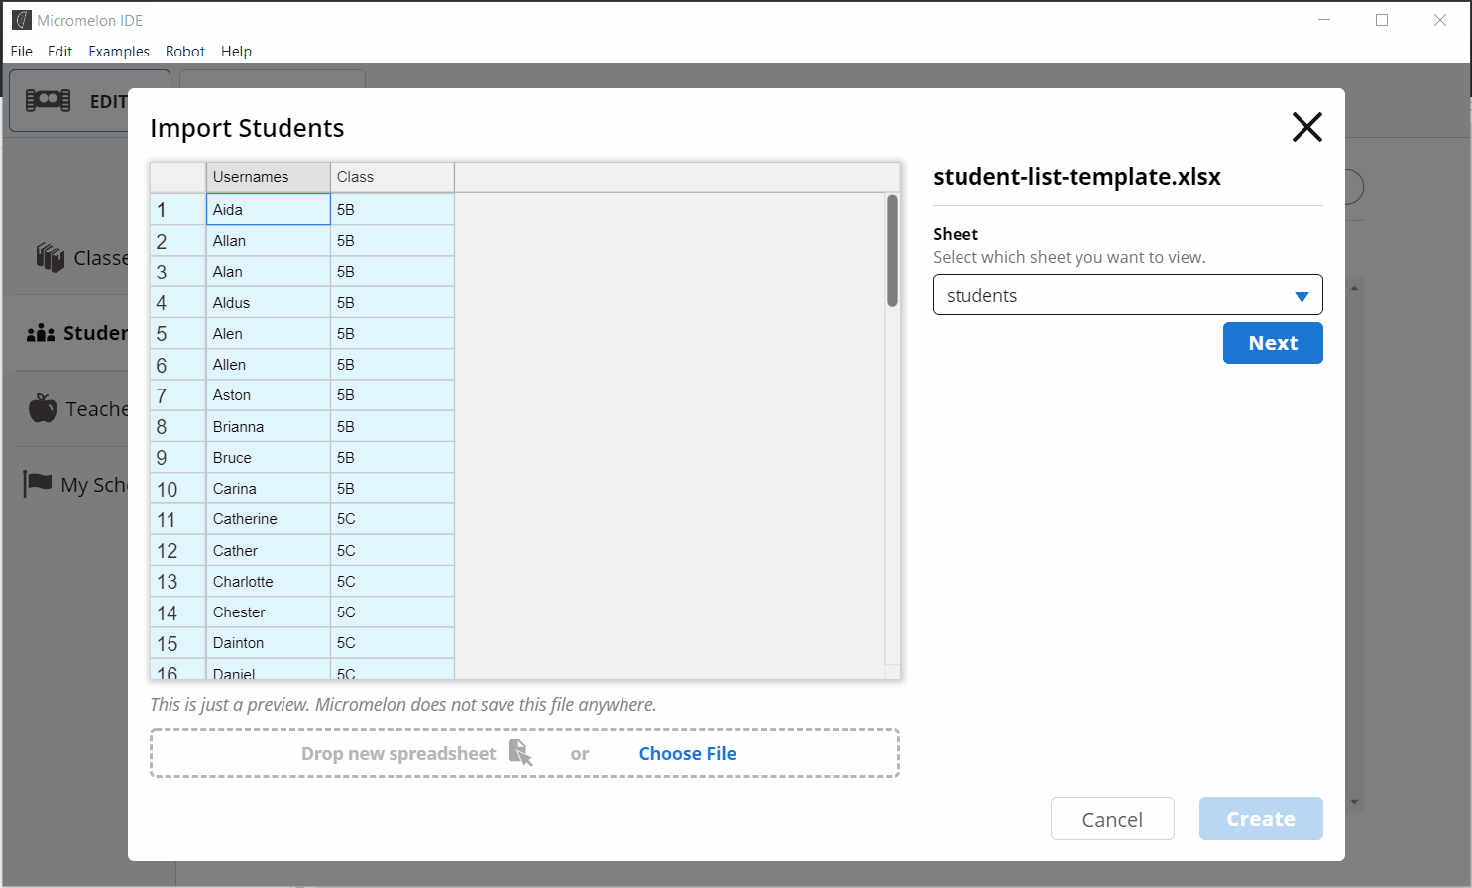Select the My School flag icon

pos(38,483)
